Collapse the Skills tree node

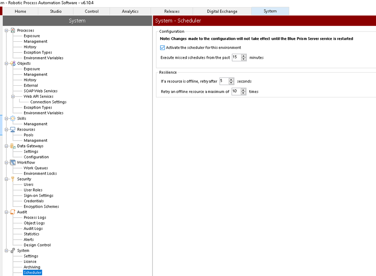[x=6, y=118]
